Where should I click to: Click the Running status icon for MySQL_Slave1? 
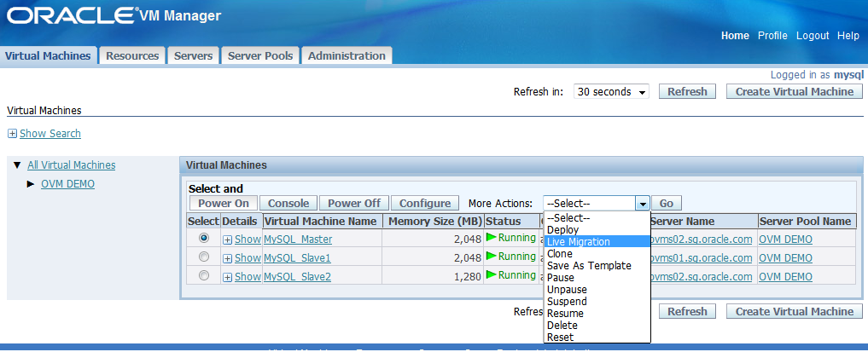(x=491, y=257)
